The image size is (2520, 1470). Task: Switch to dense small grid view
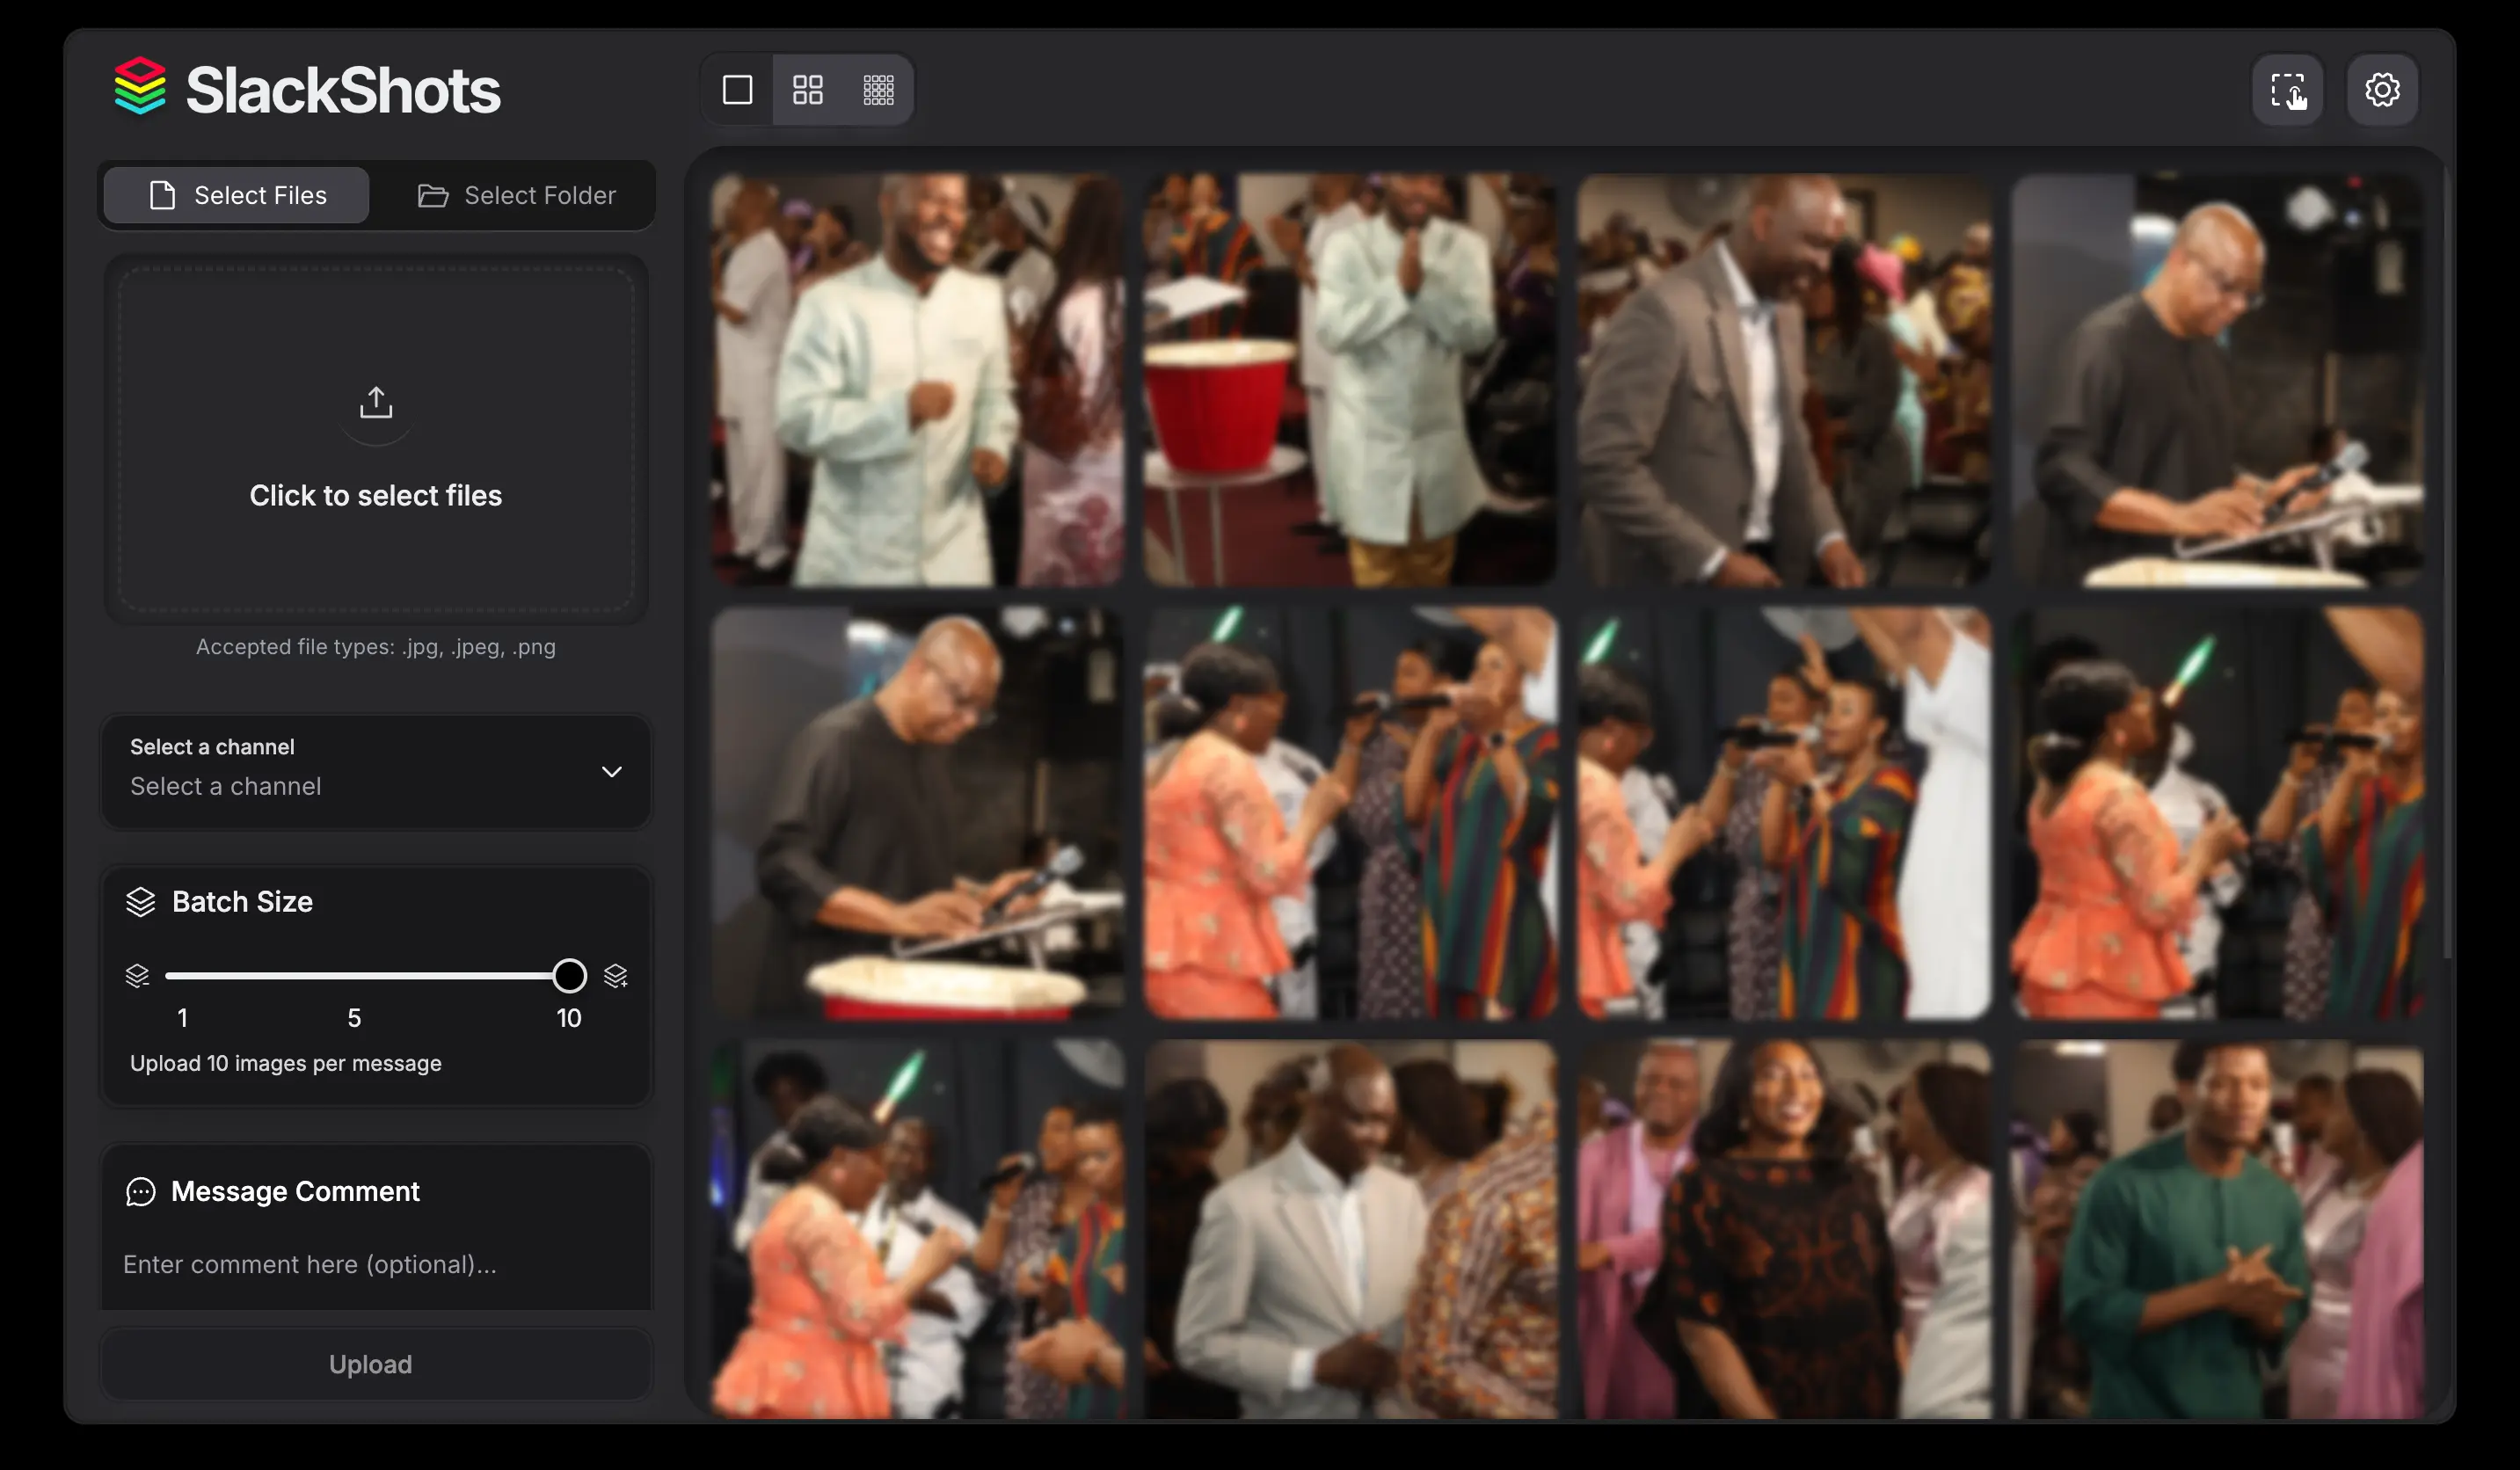878,90
